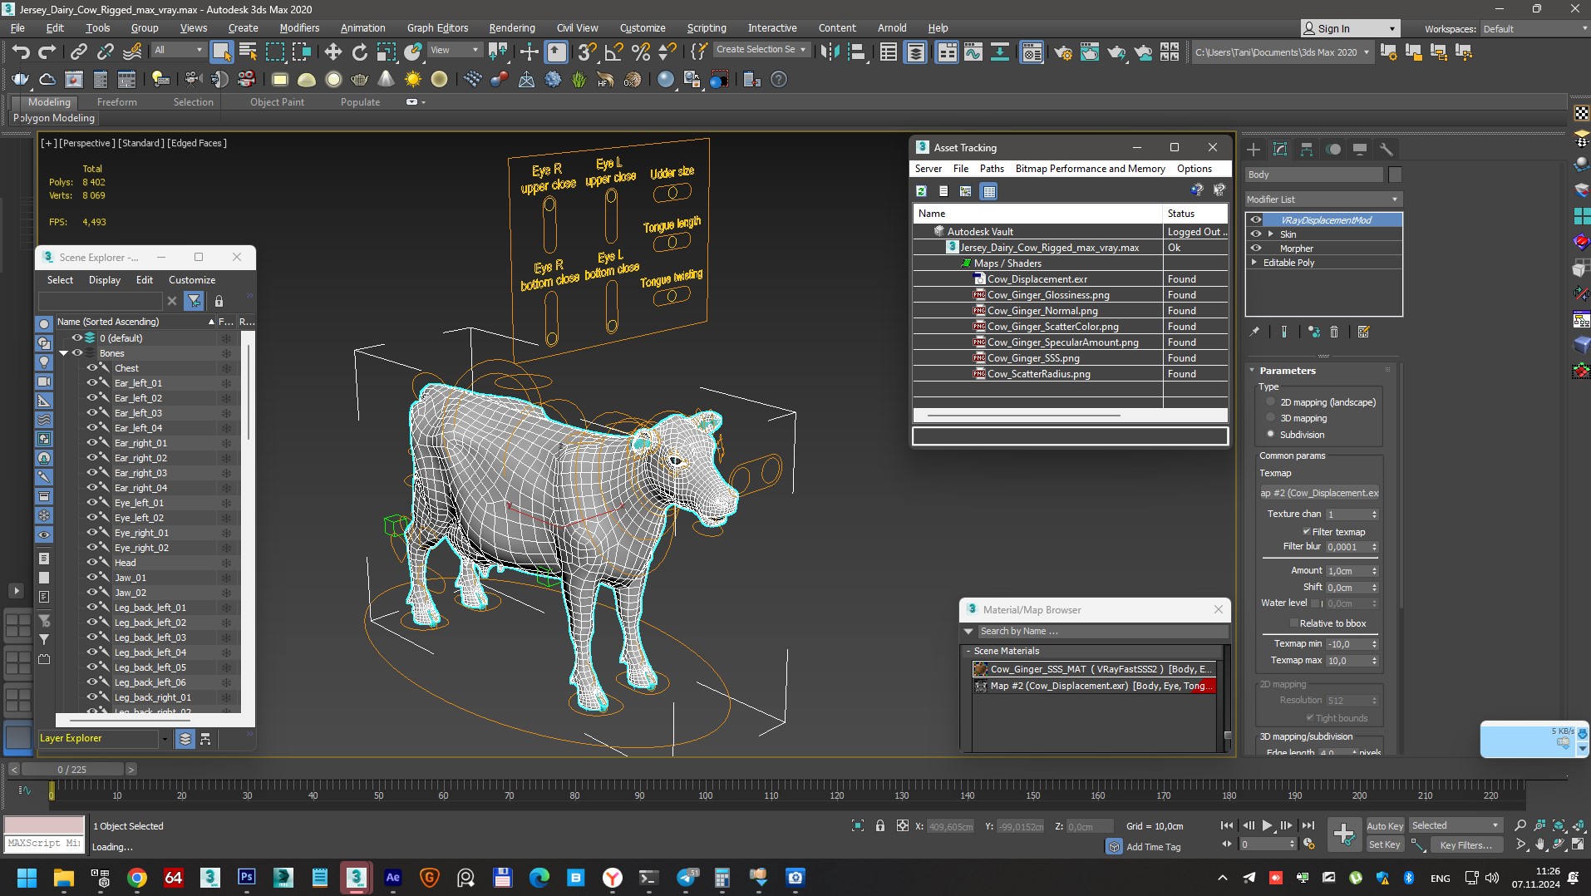The height and width of the screenshot is (896, 1591).
Task: Click the Asset Tracking table view icon
Action: pyautogui.click(x=988, y=191)
